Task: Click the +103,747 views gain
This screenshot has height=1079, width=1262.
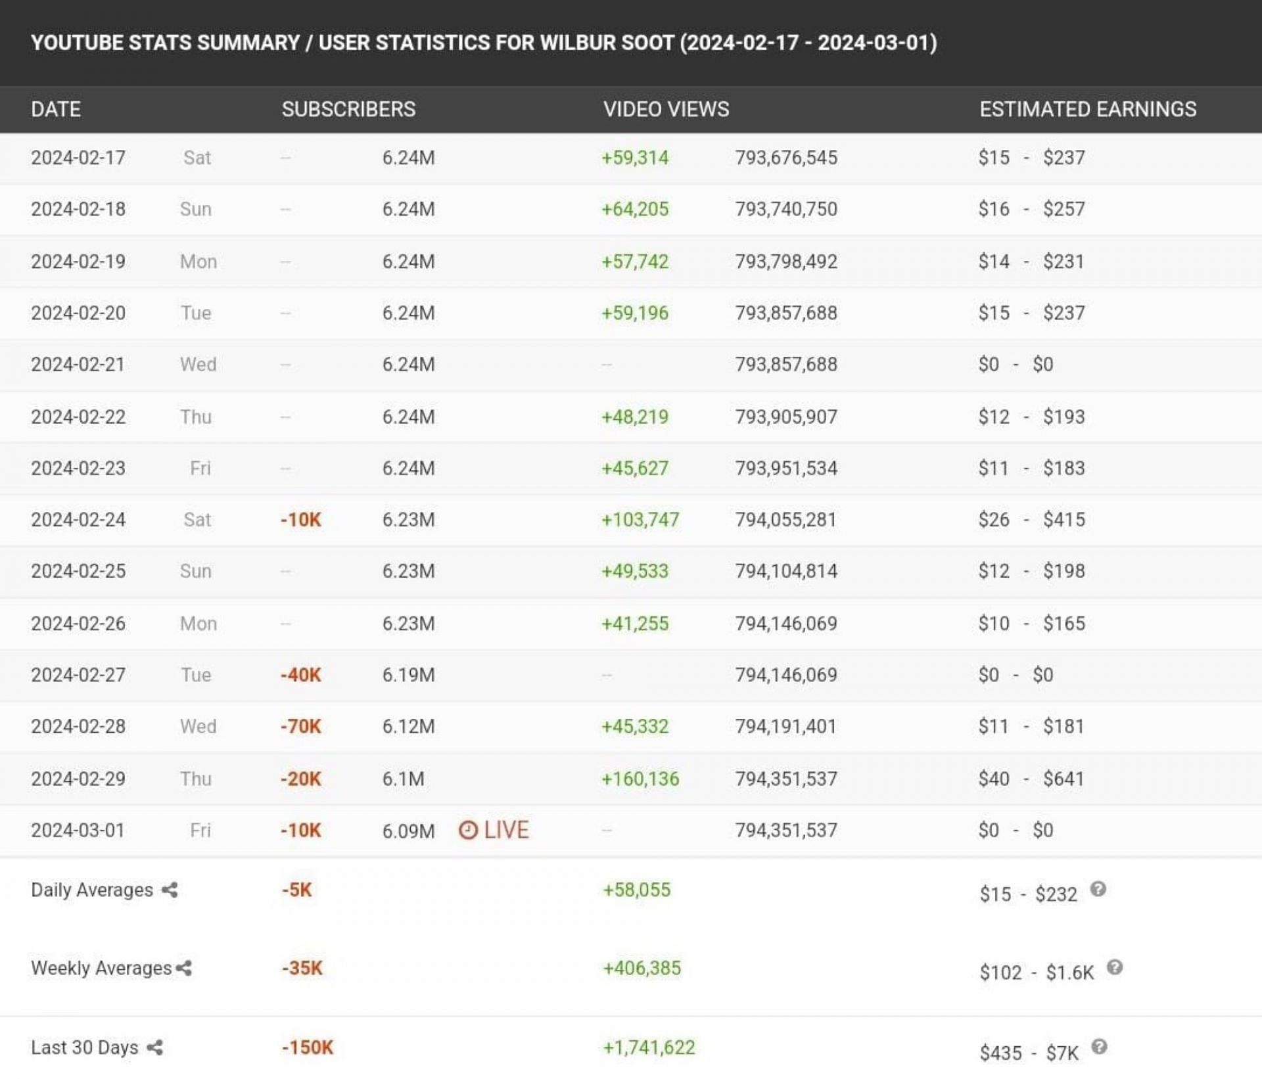Action: [x=640, y=520]
